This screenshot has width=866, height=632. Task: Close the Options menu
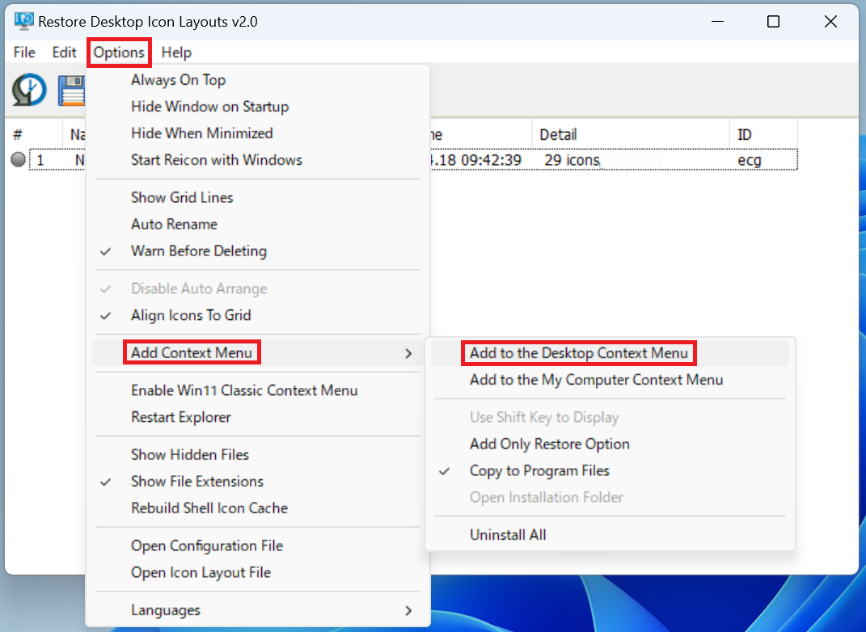119,53
